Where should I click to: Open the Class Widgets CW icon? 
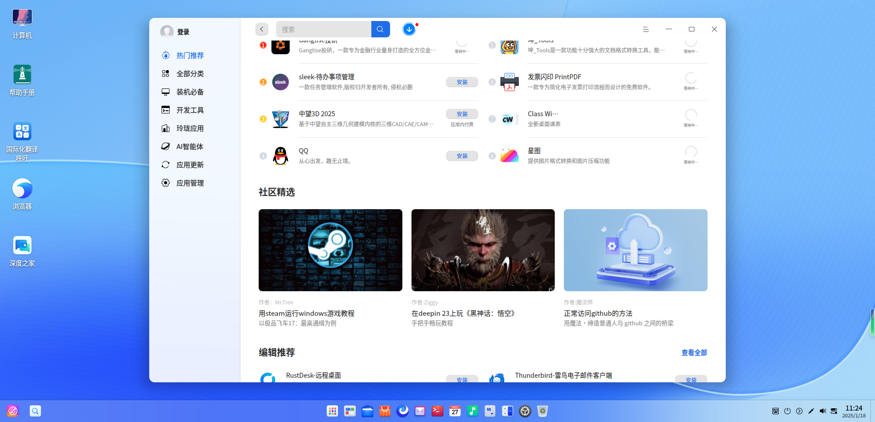tap(509, 119)
